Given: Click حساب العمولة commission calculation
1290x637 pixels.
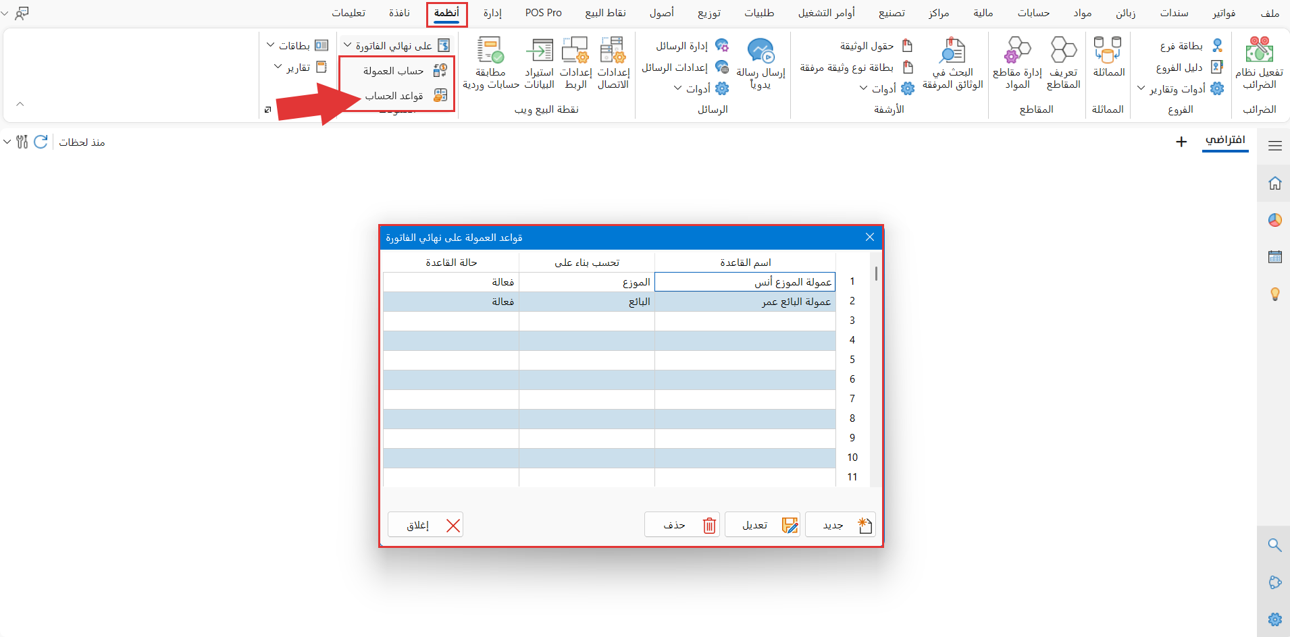Looking at the screenshot, I should coord(405,71).
